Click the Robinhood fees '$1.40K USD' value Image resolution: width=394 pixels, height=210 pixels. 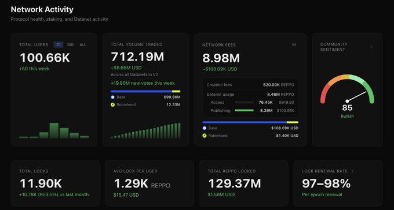(x=287, y=136)
